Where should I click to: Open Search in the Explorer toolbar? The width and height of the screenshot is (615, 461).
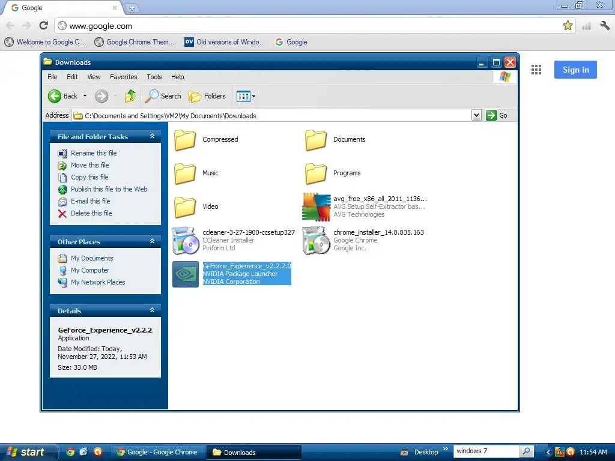click(x=163, y=96)
